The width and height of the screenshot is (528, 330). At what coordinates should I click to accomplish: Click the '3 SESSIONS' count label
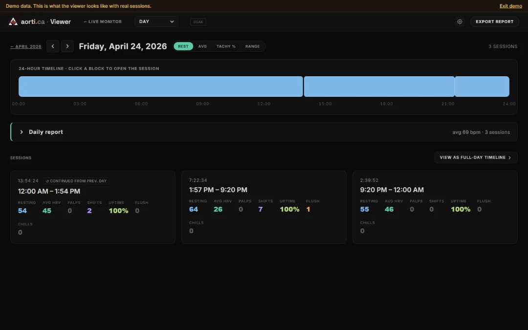tap(503, 46)
